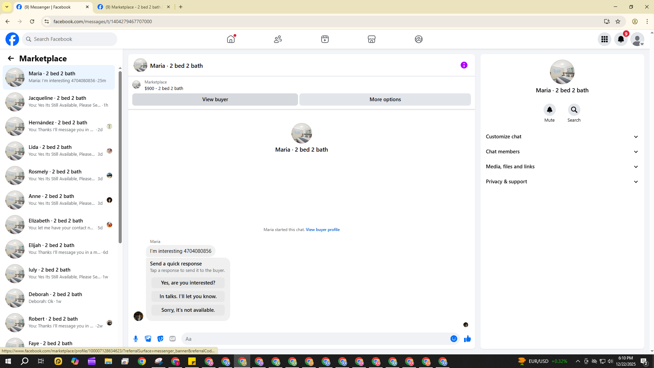
Task: Bookmark this page with star icon
Action: 618,21
